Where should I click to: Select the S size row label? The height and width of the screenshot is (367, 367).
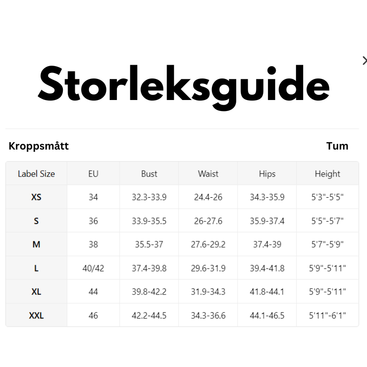pos(36,221)
